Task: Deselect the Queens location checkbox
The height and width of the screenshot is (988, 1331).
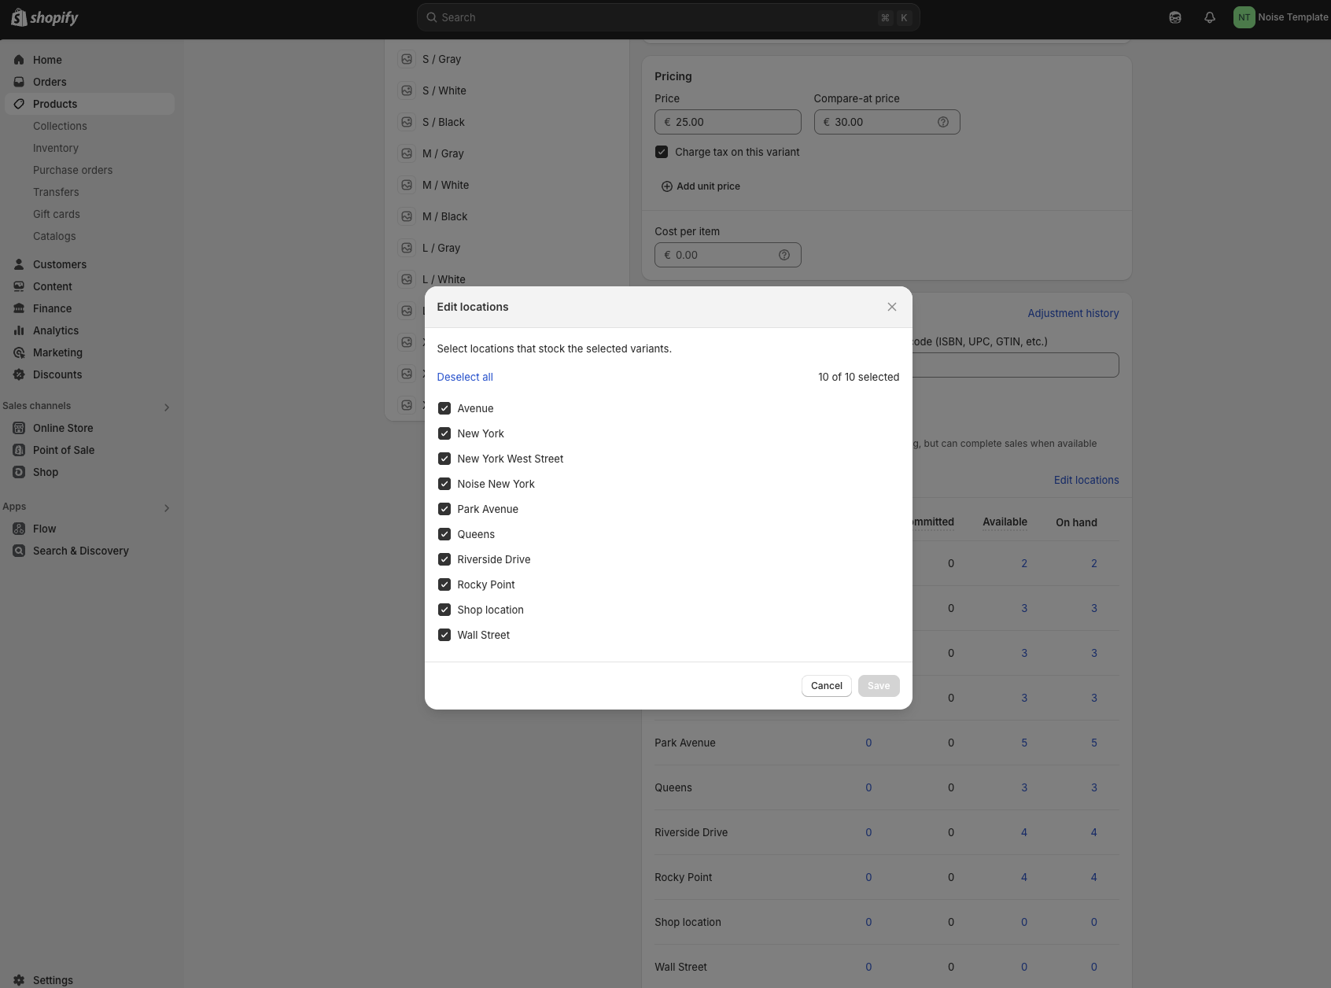Action: (444, 534)
